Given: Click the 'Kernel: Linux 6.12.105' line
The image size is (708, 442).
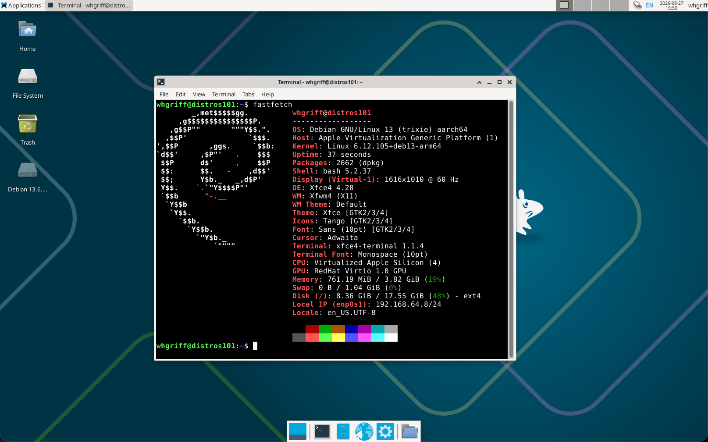Looking at the screenshot, I should (x=367, y=146).
